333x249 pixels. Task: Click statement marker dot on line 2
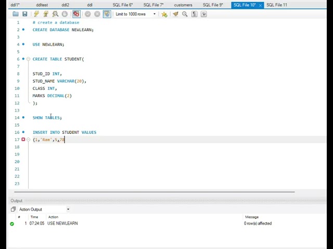pos(23,30)
